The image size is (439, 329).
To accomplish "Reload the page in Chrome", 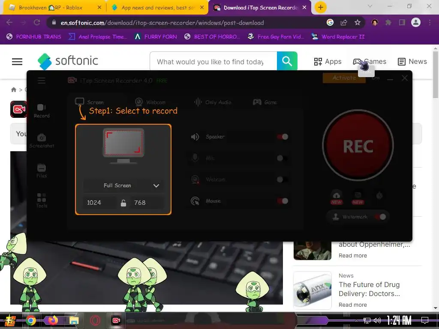I will 37,23.
